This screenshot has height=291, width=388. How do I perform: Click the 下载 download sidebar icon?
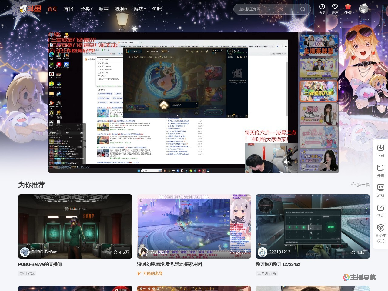coord(380,148)
